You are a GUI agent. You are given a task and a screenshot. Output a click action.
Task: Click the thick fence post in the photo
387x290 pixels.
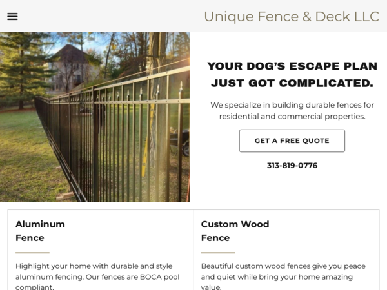[x=95, y=144]
